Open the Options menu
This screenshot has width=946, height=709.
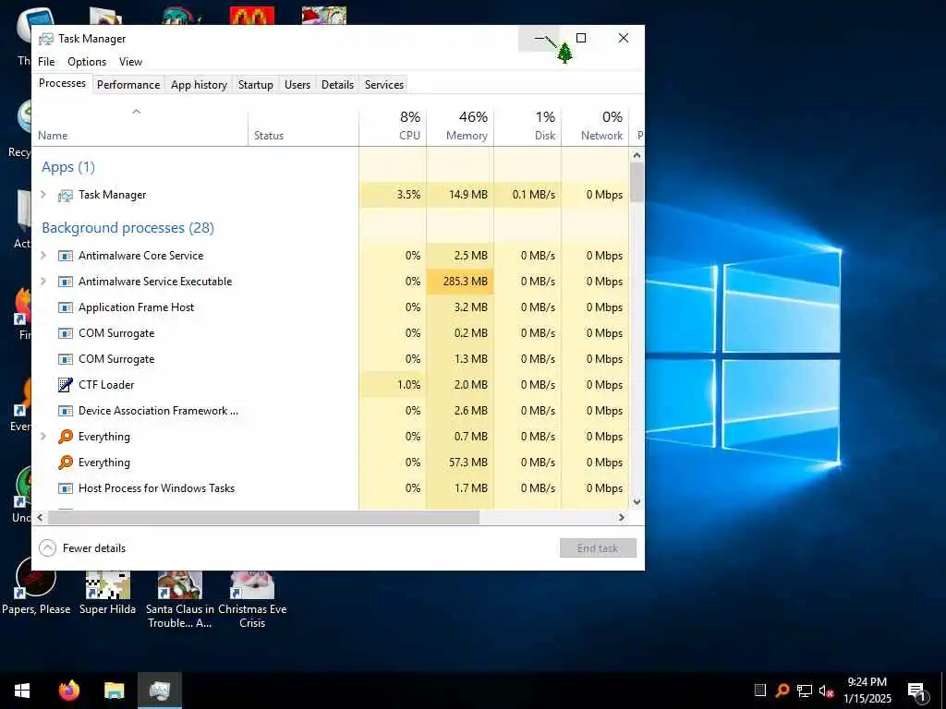(87, 62)
